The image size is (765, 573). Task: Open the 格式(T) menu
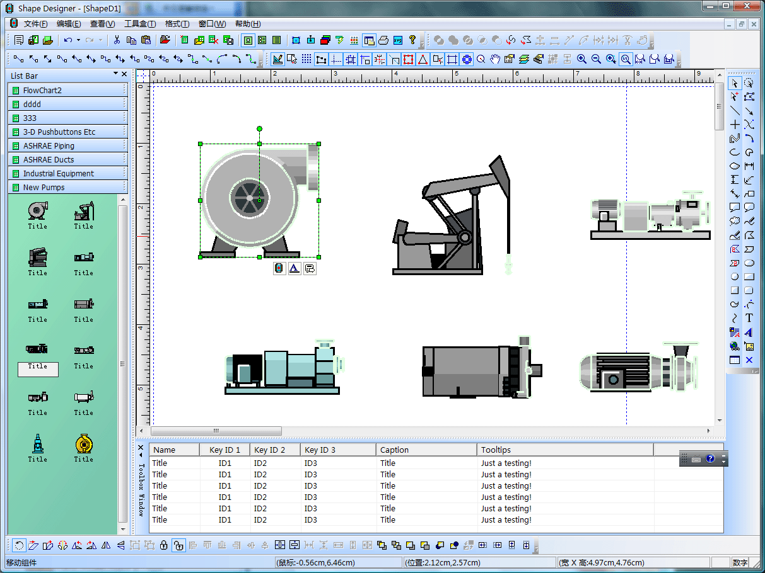click(177, 24)
